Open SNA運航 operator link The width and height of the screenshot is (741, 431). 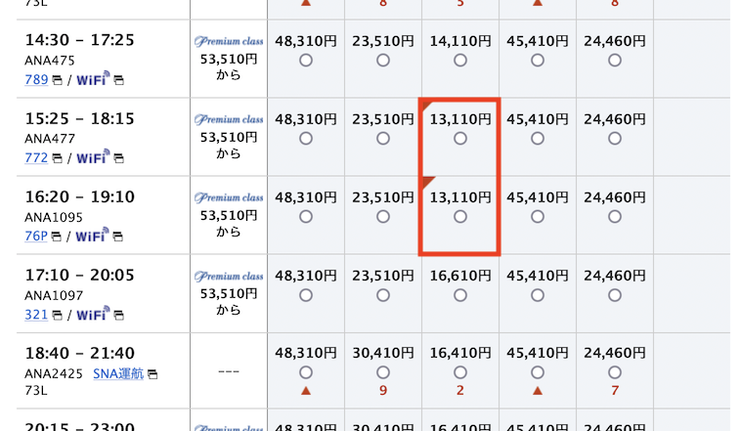click(x=118, y=373)
